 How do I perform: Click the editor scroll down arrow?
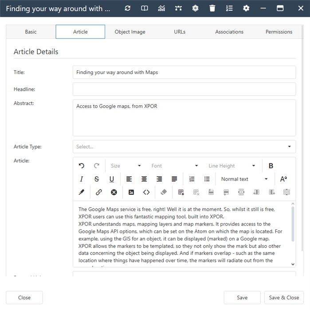click(x=293, y=264)
